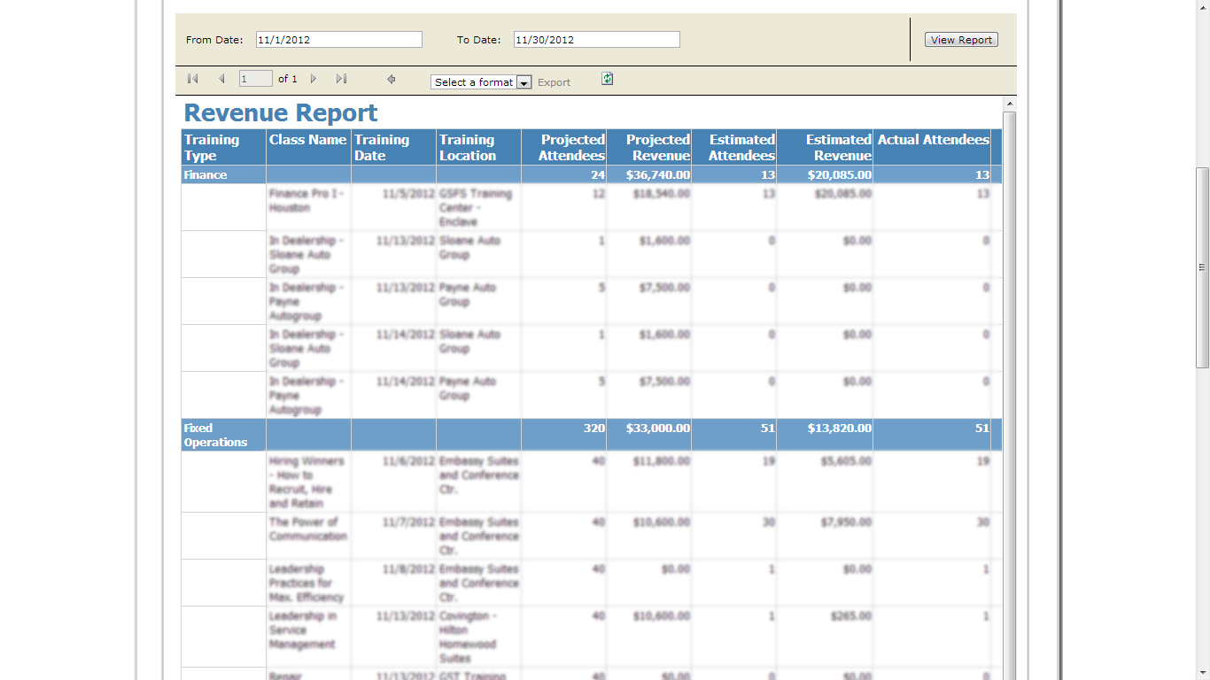Viewport: 1210px width, 680px height.
Task: Jump to last report page
Action: tap(341, 79)
